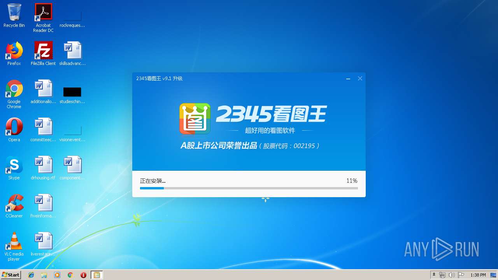Click the 1:38 PM taskbar clock
Screen dimensions: 498x280
[x=478, y=275]
